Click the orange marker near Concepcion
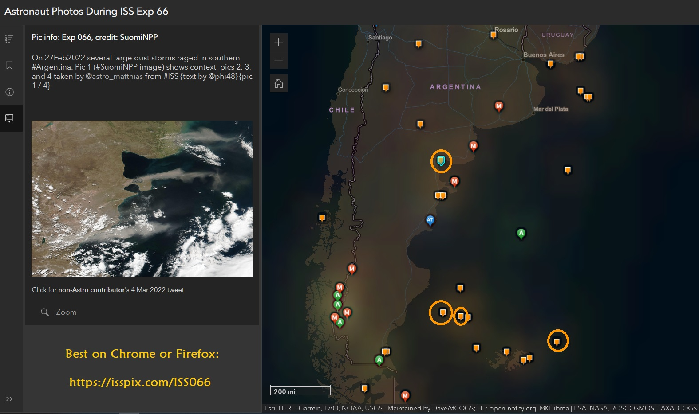The width and height of the screenshot is (699, 414). coord(386,87)
